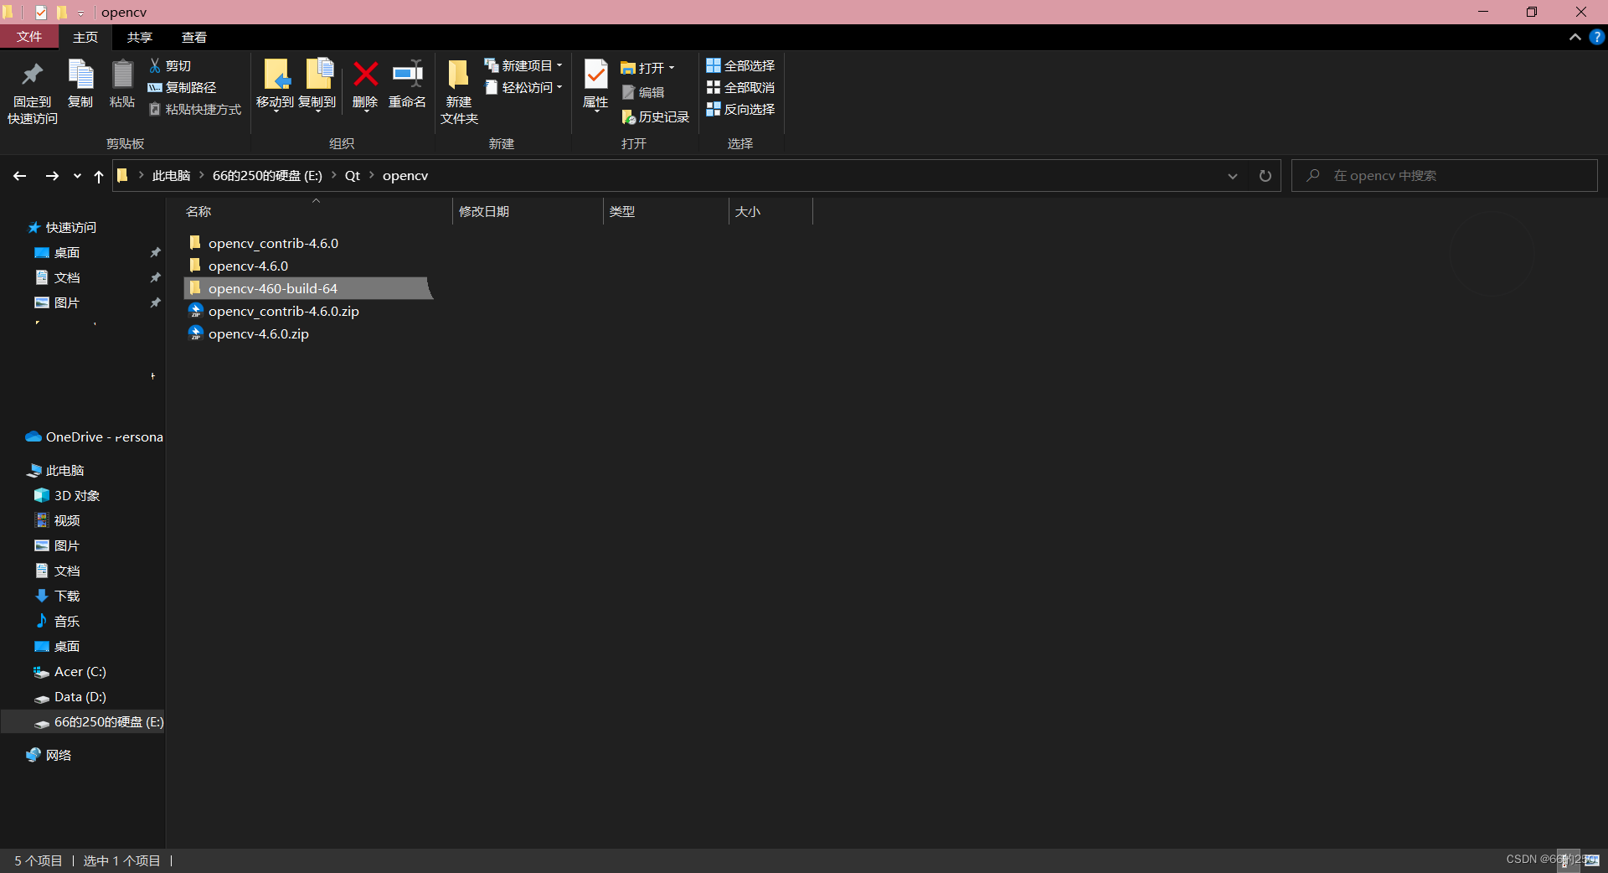Expand the address bar history dropdown
The width and height of the screenshot is (1608, 873).
point(1233,176)
